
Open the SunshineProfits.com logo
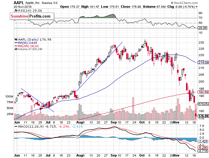pyautogui.click(x=32, y=16)
